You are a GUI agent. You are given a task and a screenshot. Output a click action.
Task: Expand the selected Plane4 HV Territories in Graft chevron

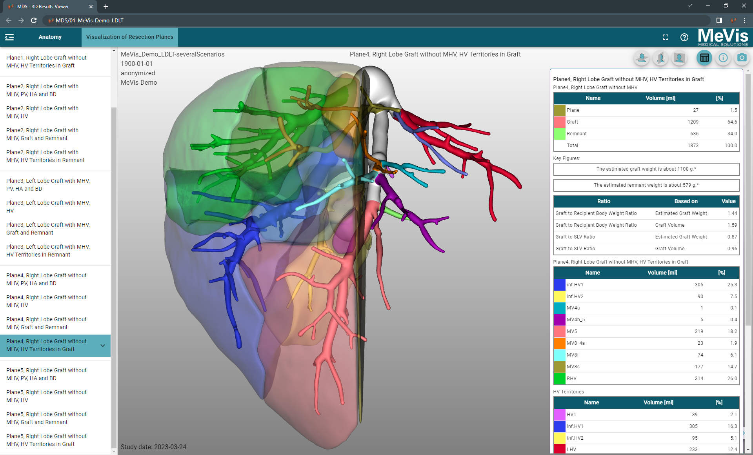pyautogui.click(x=103, y=346)
